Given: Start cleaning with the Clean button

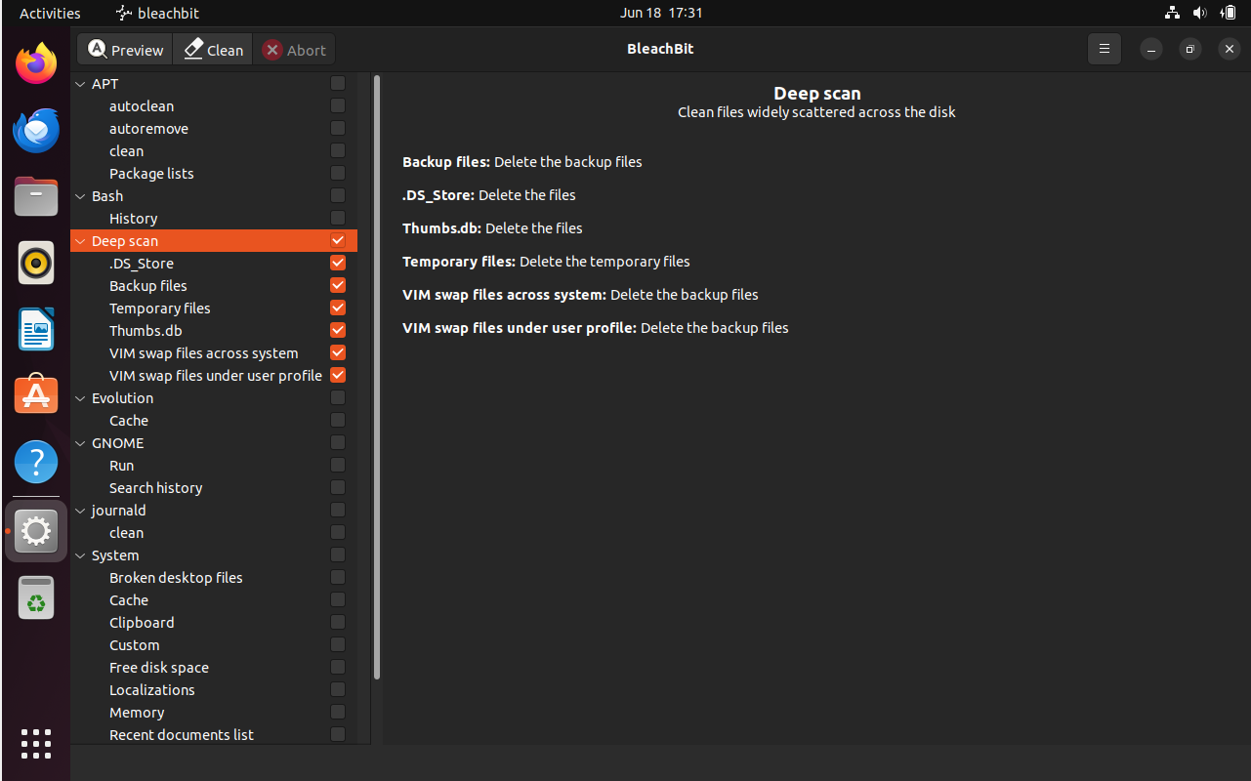Looking at the screenshot, I should click(x=212, y=49).
